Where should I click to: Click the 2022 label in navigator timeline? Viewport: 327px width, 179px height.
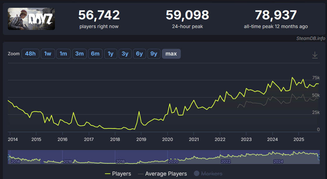226,161
